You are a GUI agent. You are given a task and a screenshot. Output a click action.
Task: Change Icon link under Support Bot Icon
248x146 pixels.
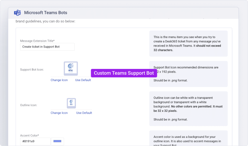tap(59, 80)
